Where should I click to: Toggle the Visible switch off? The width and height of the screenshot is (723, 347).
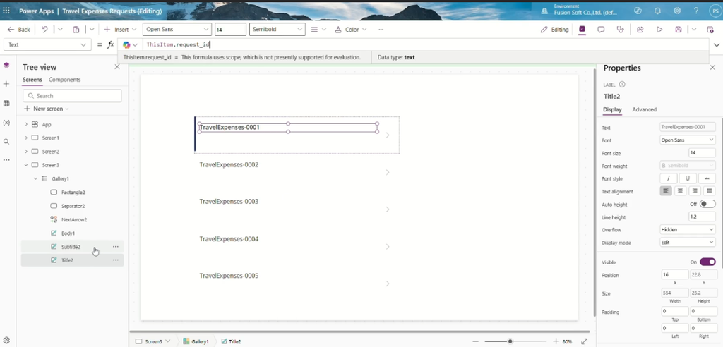click(x=707, y=262)
